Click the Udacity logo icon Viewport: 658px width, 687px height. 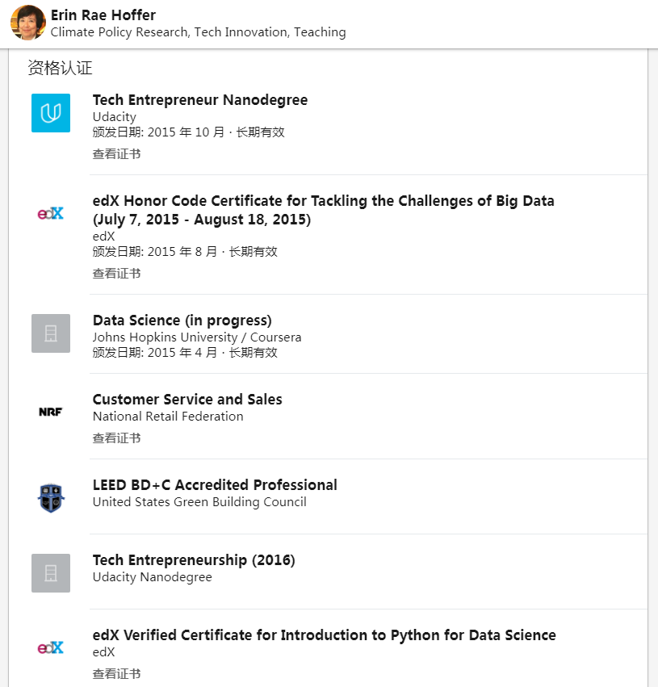51,113
